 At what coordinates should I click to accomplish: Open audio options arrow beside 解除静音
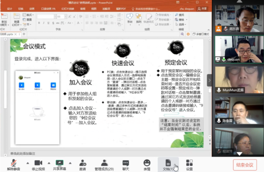pos(28,163)
